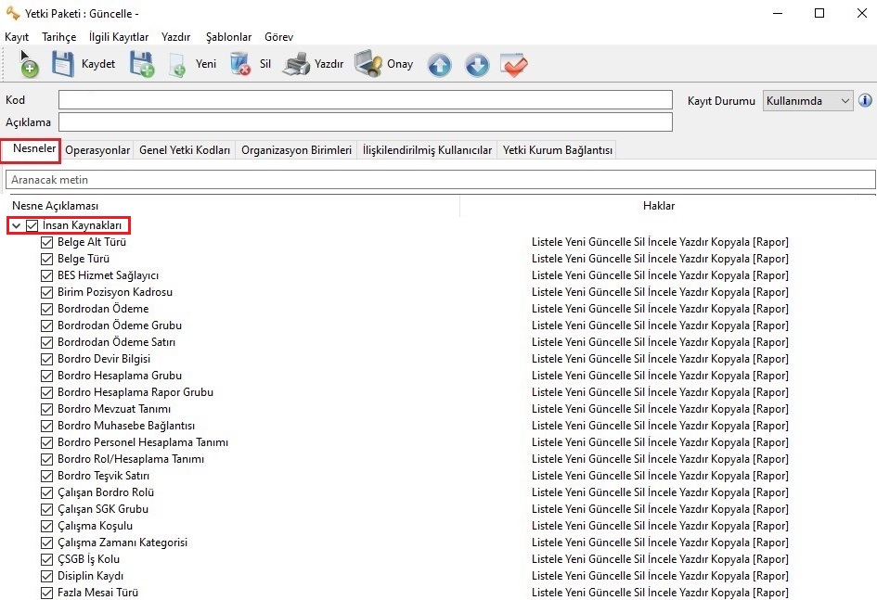The image size is (877, 600).
Task: Uncheck the Belge Alt Türü checkbox
Action: (x=47, y=242)
